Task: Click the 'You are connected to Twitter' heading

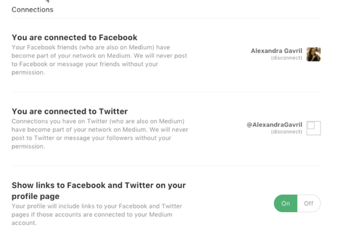Action: pos(70,111)
